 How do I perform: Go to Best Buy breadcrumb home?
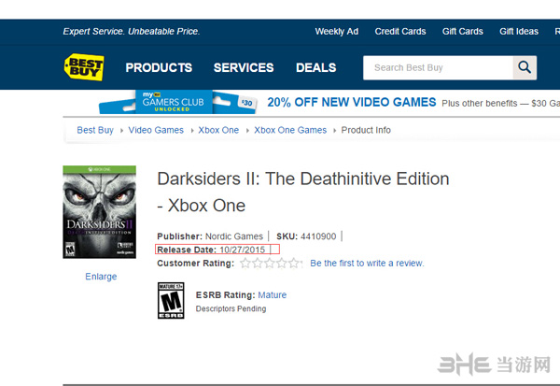pos(95,130)
